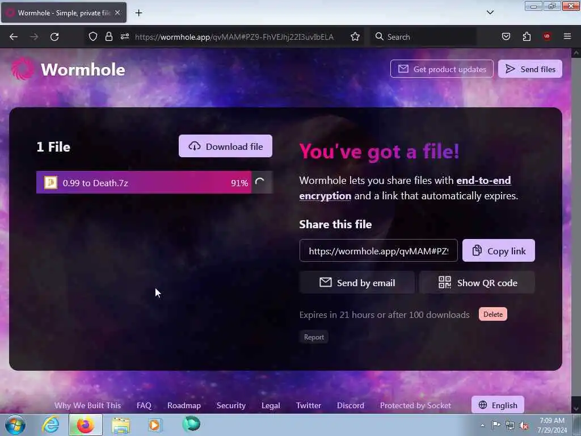The height and width of the screenshot is (436, 581).
Task: Click the 0.99 to Death.7z progress bar
Action: [x=154, y=182]
